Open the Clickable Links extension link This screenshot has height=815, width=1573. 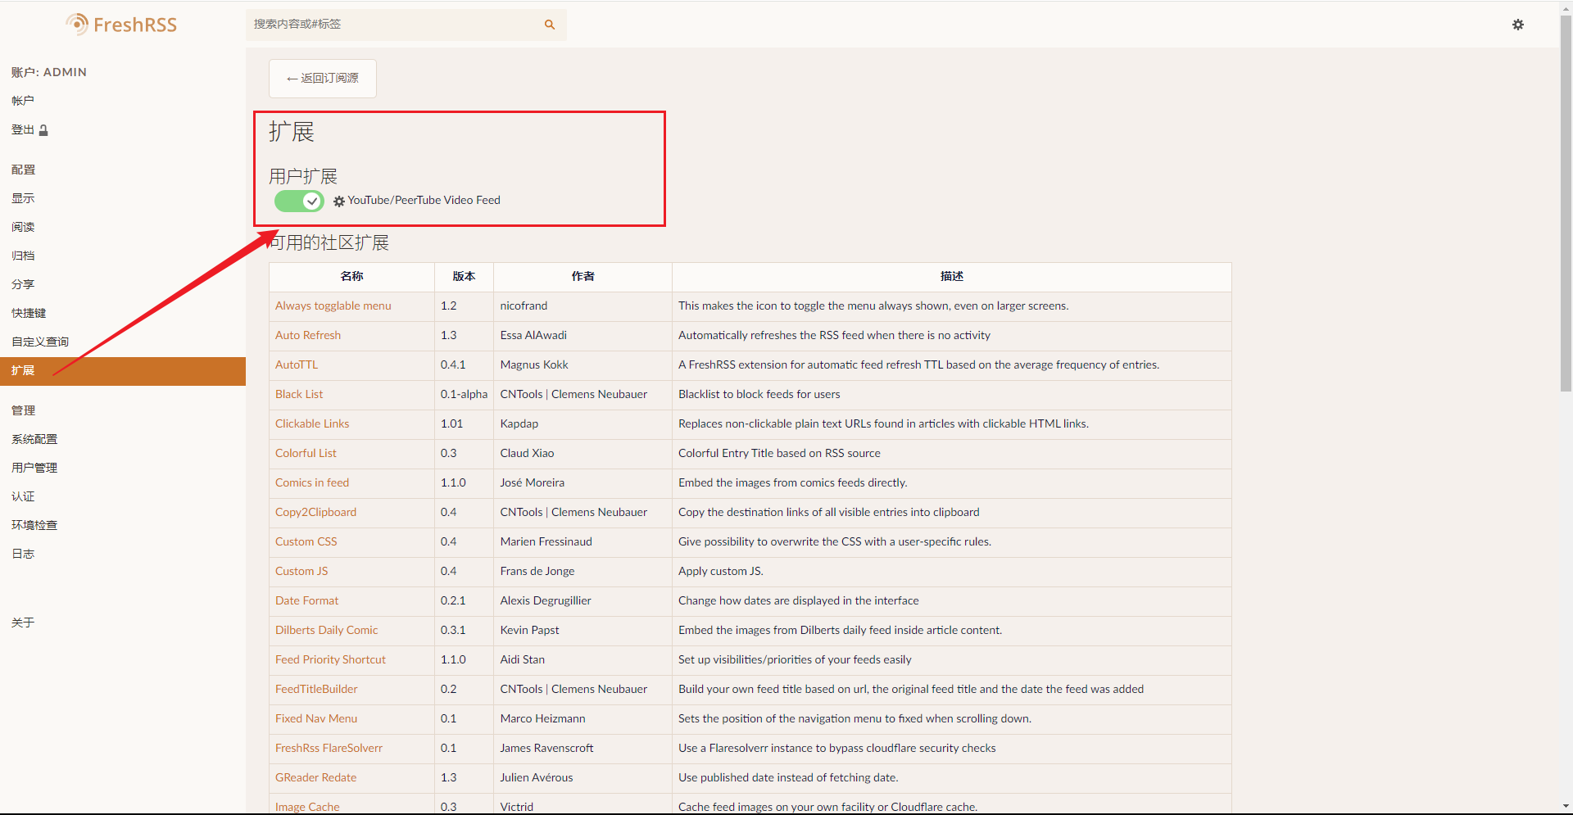tap(312, 423)
